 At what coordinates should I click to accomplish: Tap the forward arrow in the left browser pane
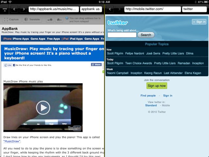click(x=24, y=9)
